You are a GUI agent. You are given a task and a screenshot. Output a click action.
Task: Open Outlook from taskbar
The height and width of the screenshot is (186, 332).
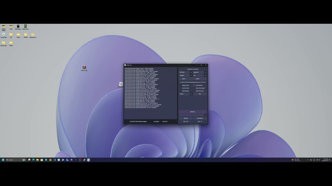[67, 160]
